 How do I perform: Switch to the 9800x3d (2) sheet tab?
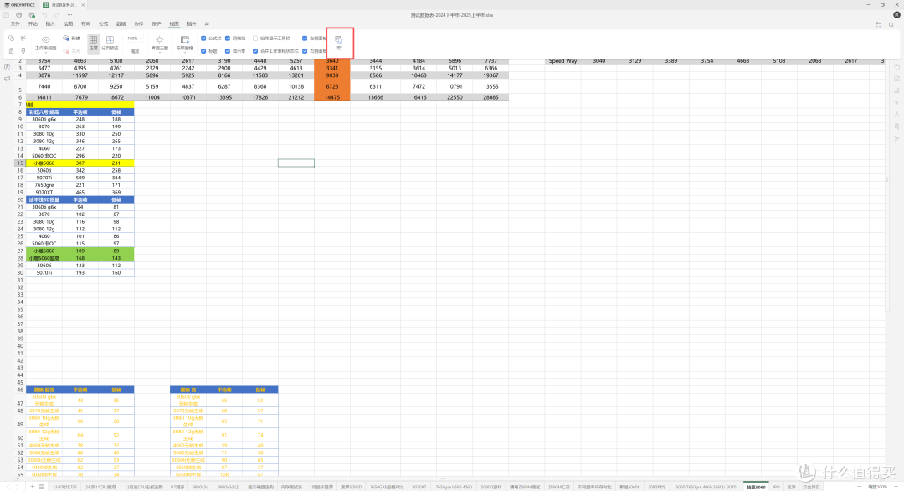click(229, 487)
